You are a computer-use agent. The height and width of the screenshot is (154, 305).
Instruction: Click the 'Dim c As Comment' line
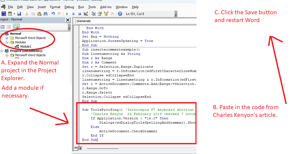[x=99, y=63]
